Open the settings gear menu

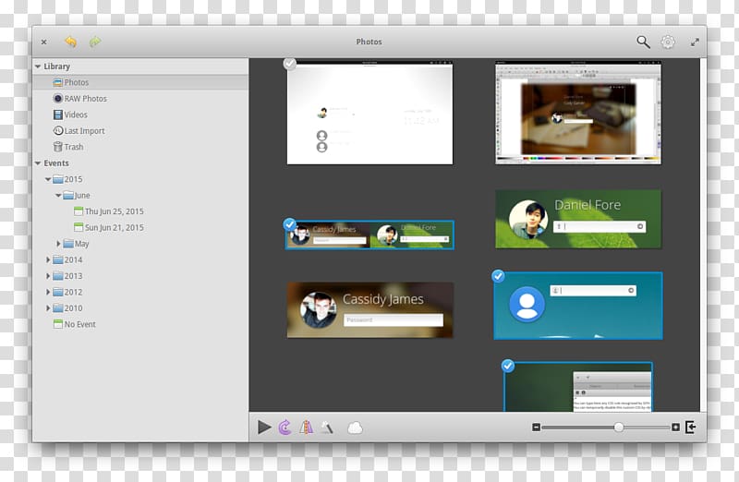667,42
